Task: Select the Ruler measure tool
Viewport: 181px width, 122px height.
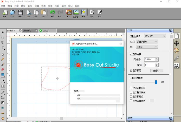Action: (x=3, y=113)
